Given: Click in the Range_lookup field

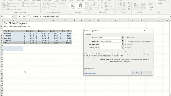Looking at the screenshot, I should tap(110, 48).
